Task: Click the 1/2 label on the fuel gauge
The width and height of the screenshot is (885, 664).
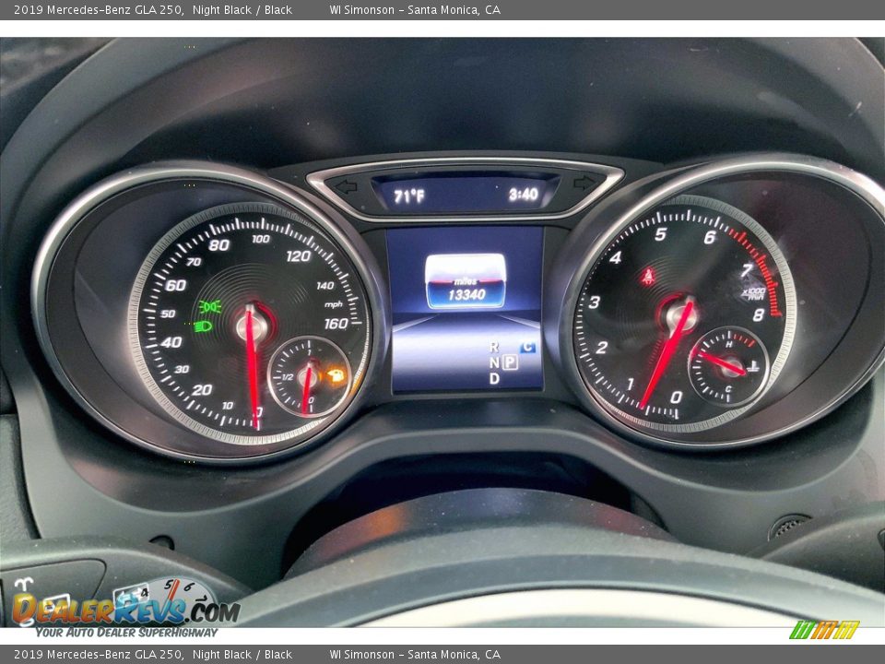Action: 288,376
